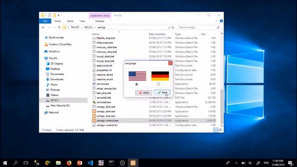Open PowerPoint from taskbar
The height and width of the screenshot is (167, 297).
(x=79, y=163)
